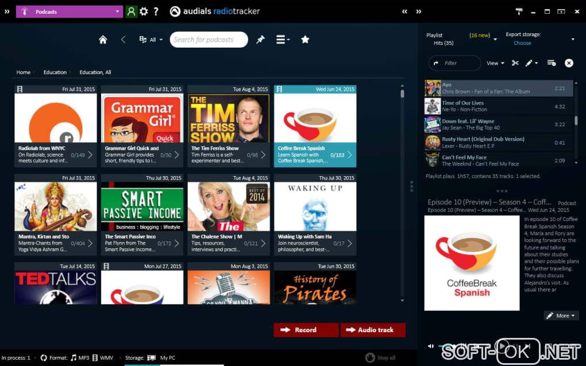Screen dimensions: 586x366
Task: Open favorites with the star icon
Action: click(305, 39)
